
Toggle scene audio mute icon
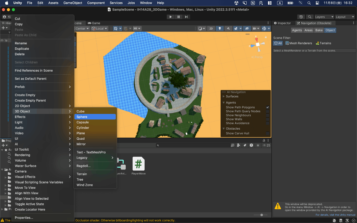click(228, 29)
